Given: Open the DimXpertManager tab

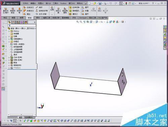Looking at the screenshot, I should coord(22,22).
